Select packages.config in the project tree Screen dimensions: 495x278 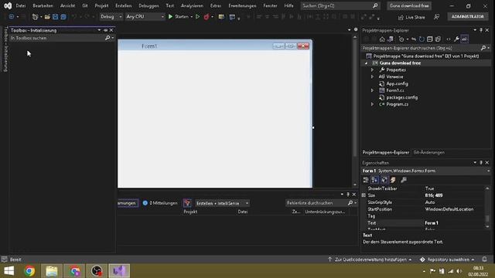pos(401,97)
